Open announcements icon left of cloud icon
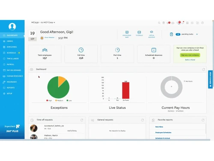The image size is (214, 161). (168, 23)
